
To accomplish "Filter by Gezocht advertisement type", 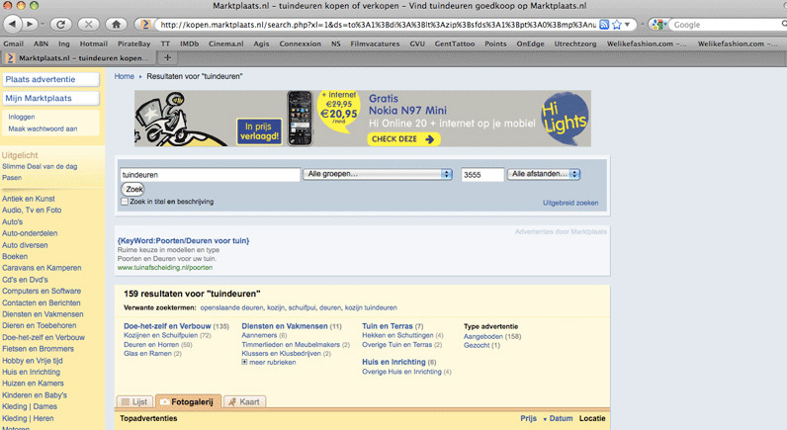I will pos(477,345).
